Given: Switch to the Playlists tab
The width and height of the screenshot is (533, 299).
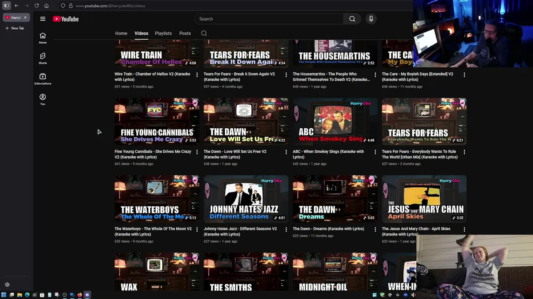Looking at the screenshot, I should (163, 33).
